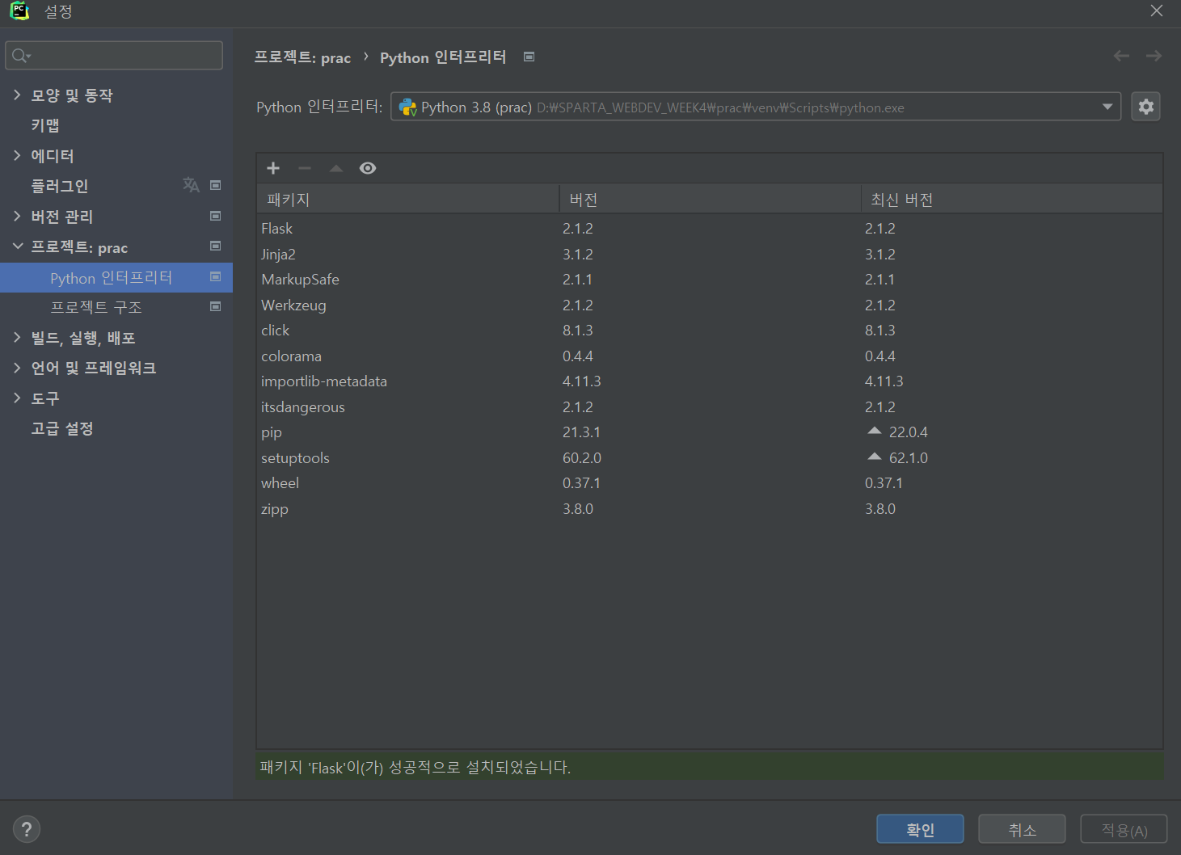Select 키맵 in the settings tree
Screen dimensions: 1181x855
pos(45,125)
